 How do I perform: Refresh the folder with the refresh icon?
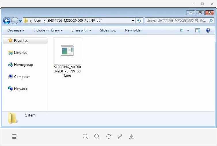(139, 21)
